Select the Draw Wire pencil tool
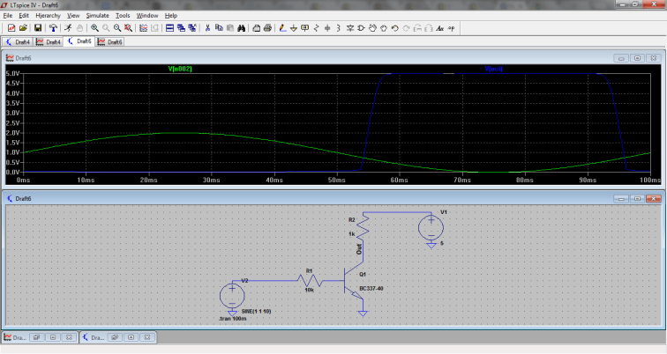The height and width of the screenshot is (354, 667). pyautogui.click(x=282, y=28)
